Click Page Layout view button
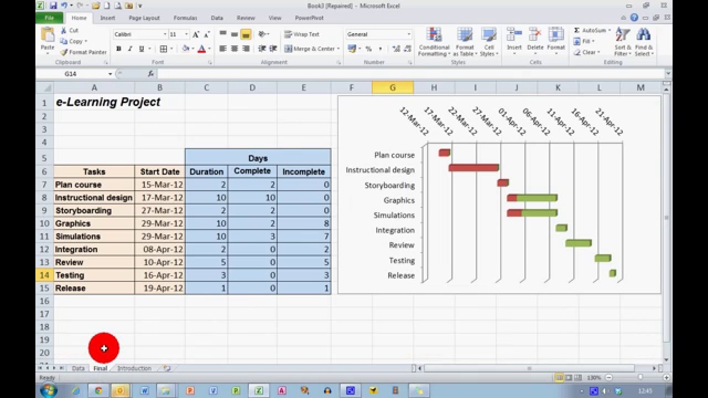This screenshot has width=708, height=398. (x=568, y=378)
